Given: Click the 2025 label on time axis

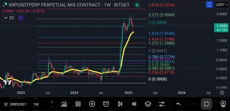Looking at the screenshot, I should tap(128, 93).
